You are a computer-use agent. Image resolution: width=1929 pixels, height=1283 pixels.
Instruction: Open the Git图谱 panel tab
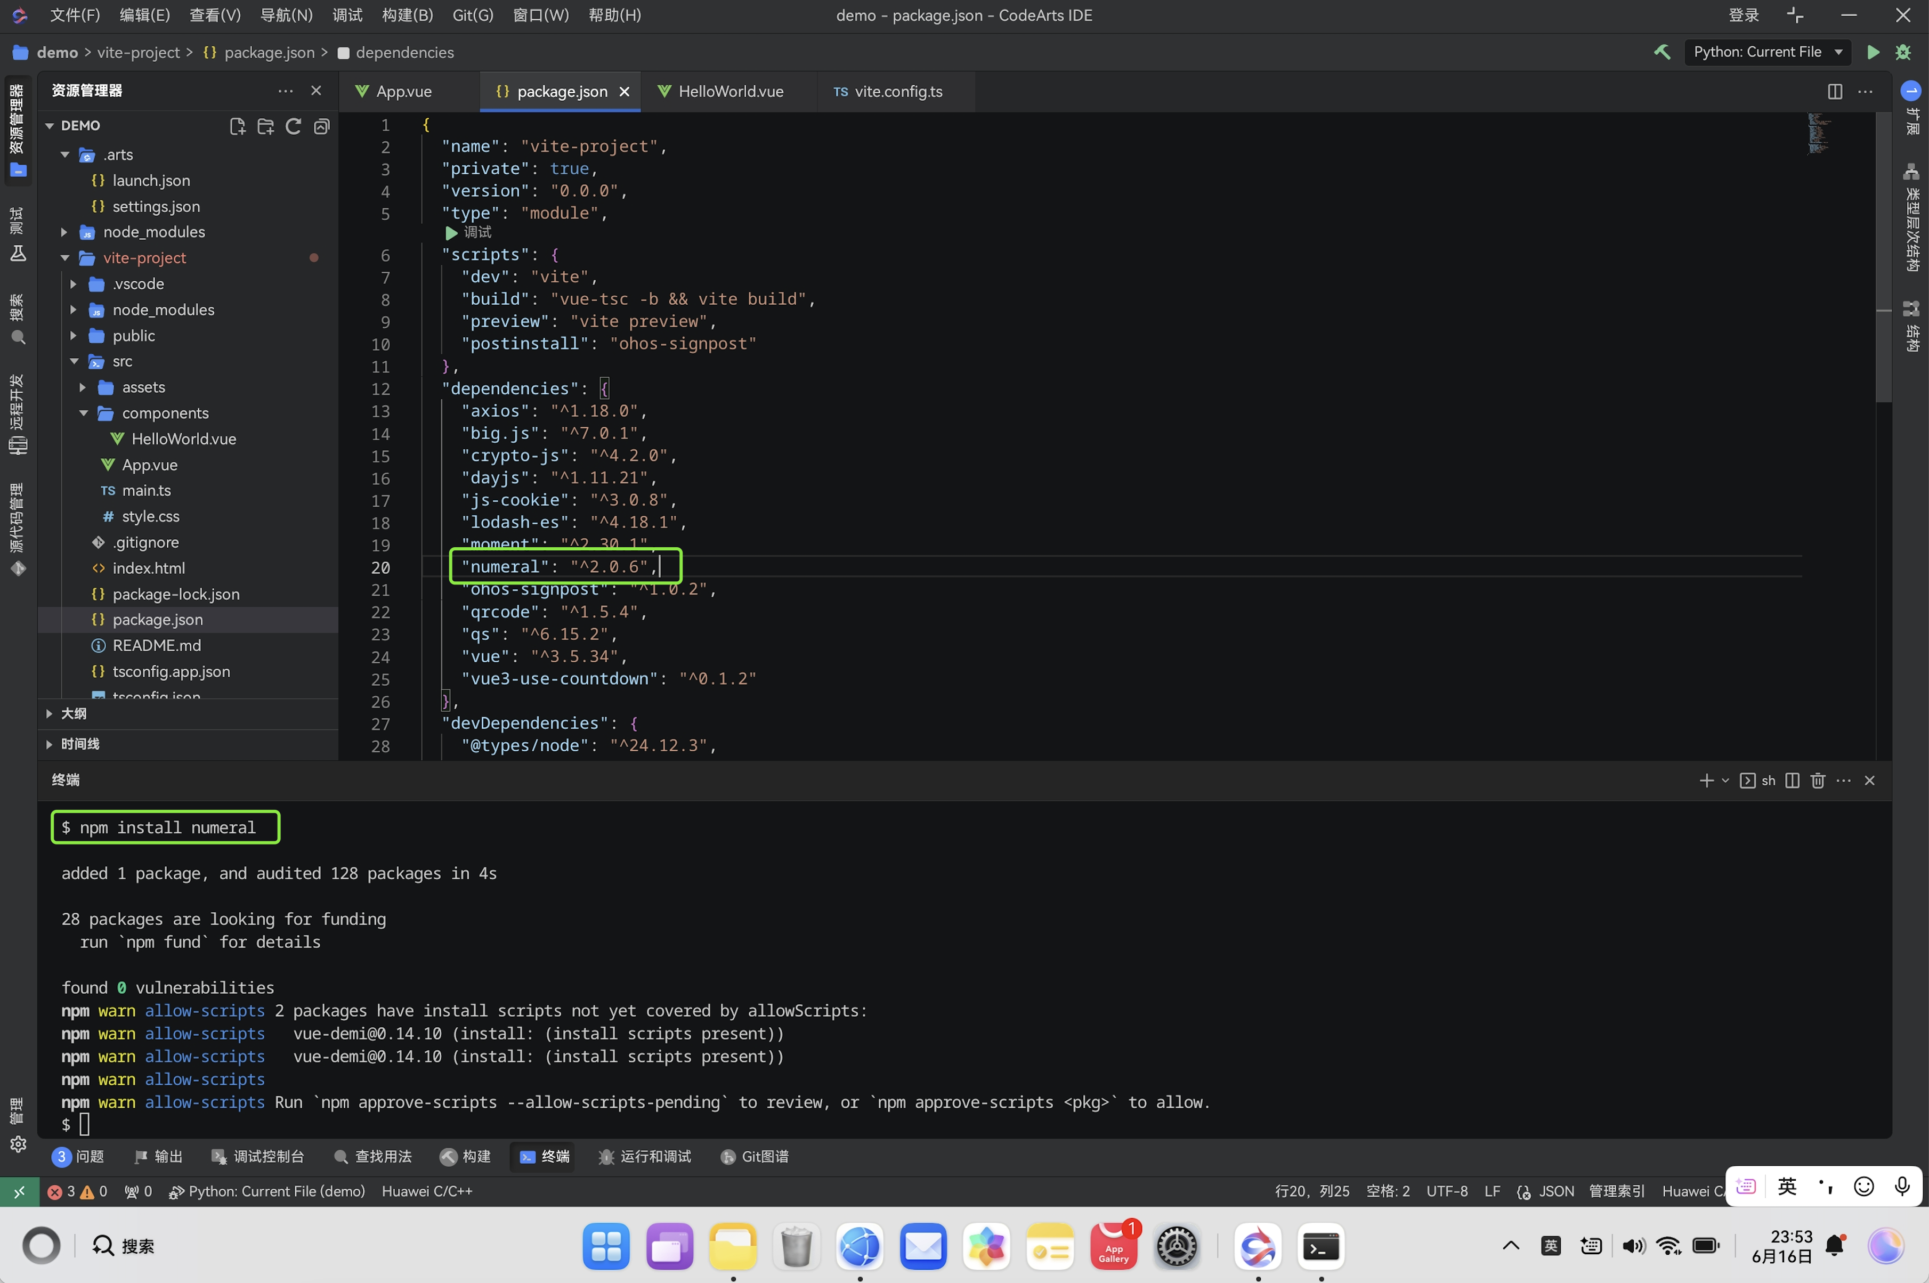click(x=754, y=1156)
